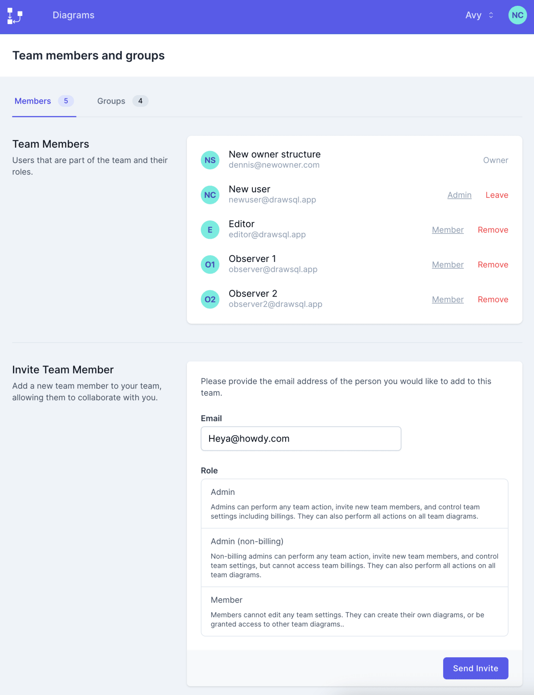Screen dimensions: 534x695
Task: Change the Admin role for New user
Action: point(459,195)
